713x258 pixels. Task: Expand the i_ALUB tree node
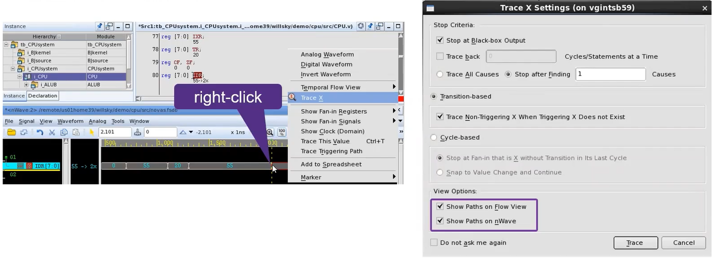coord(27,84)
